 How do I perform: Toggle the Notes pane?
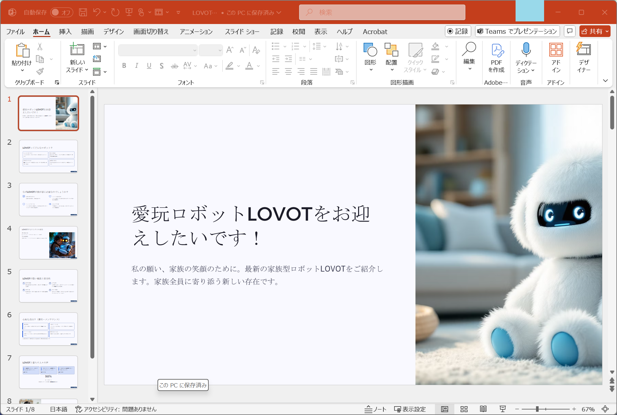click(x=375, y=409)
